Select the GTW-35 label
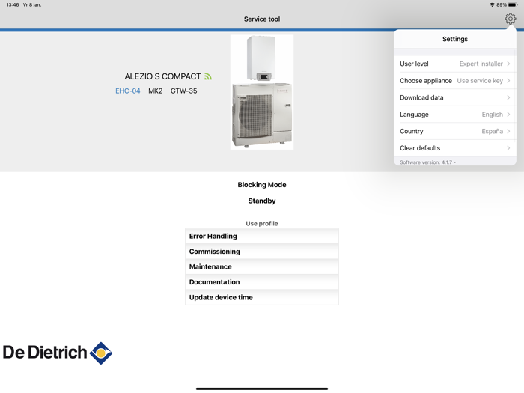524x393 pixels. tap(184, 91)
